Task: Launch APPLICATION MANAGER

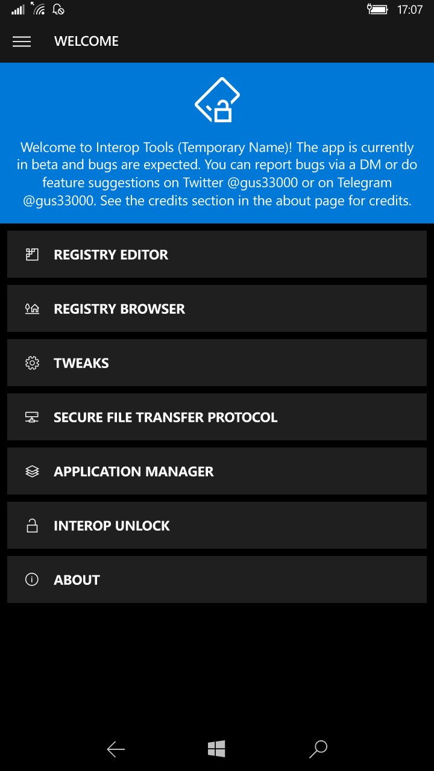Action: pyautogui.click(x=217, y=471)
